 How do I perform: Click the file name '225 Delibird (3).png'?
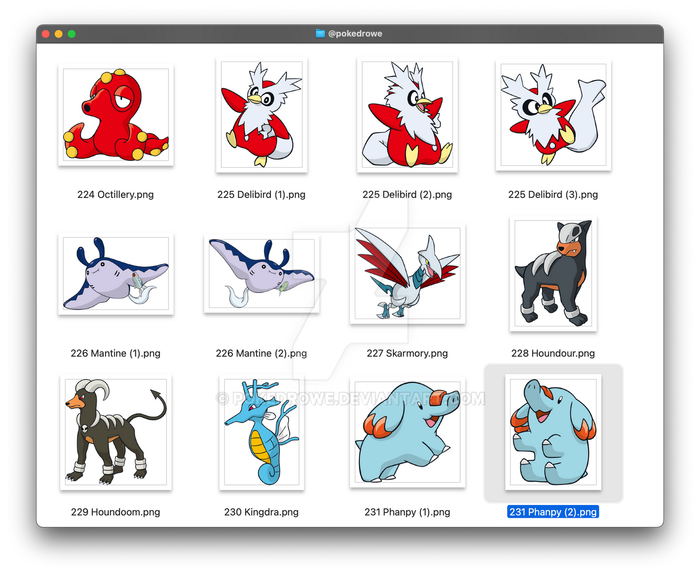[x=553, y=195]
